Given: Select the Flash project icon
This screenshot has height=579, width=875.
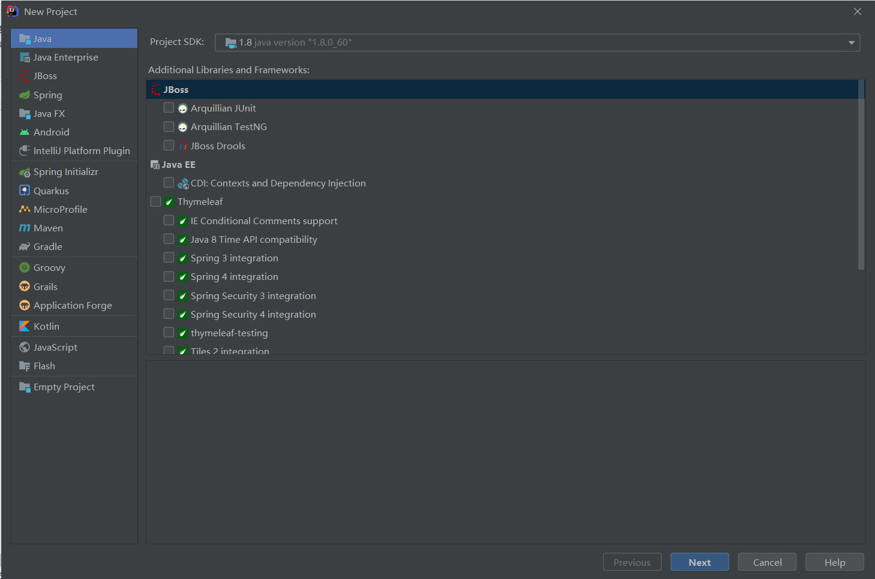Looking at the screenshot, I should [25, 366].
